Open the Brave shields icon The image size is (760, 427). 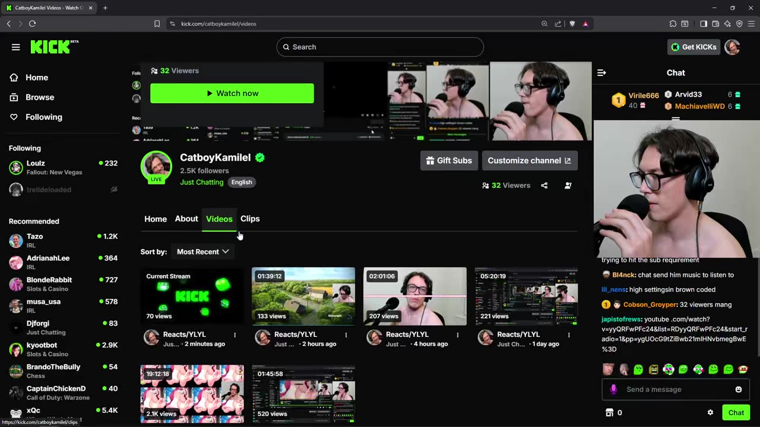[572, 24]
